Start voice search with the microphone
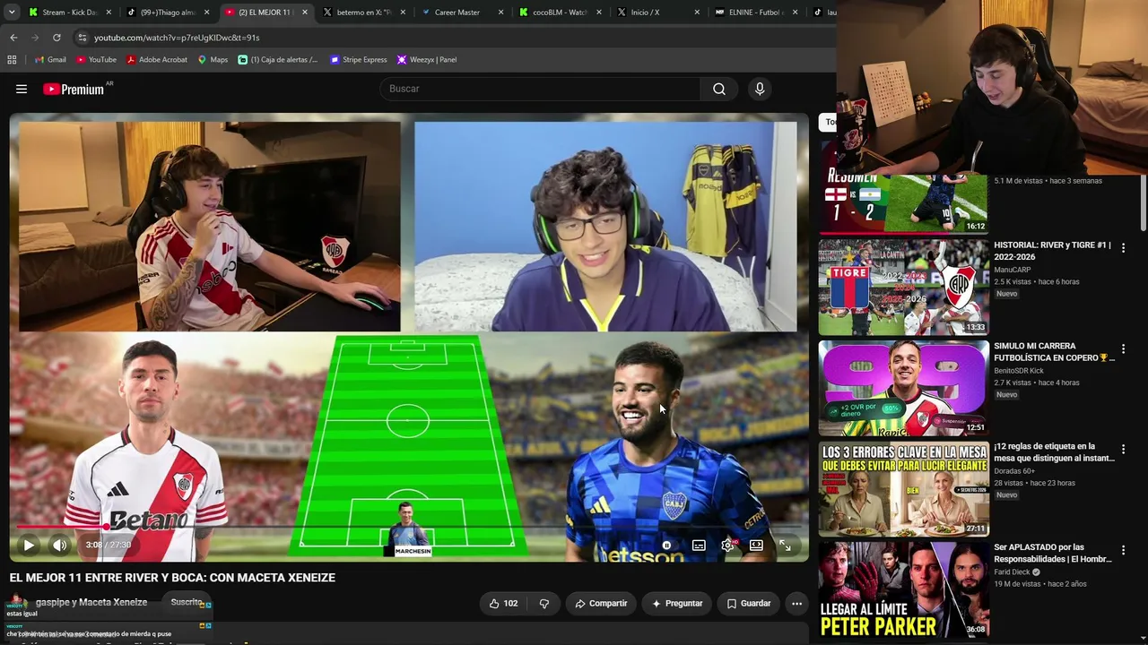Screen dimensions: 1148x645 (760, 89)
